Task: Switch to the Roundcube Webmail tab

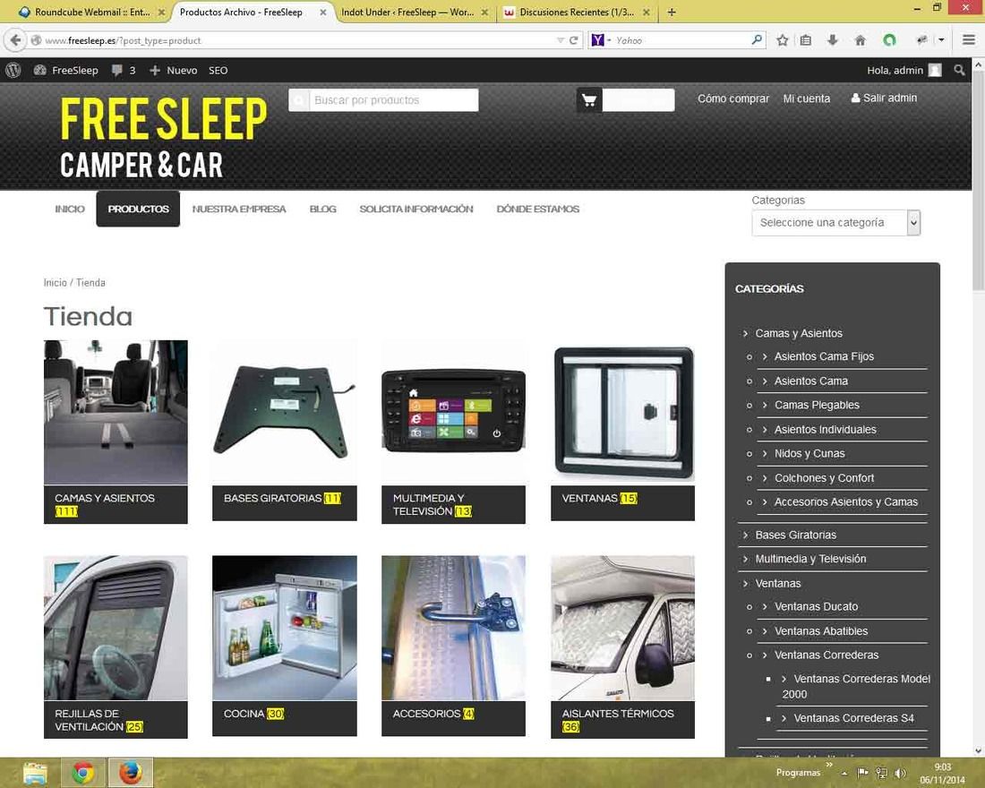Action: click(x=91, y=12)
